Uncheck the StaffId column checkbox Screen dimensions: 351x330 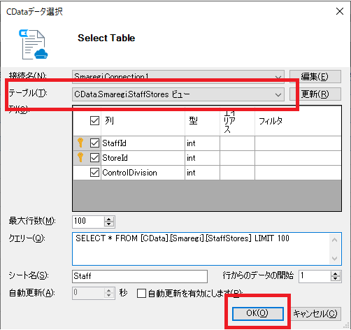point(94,143)
